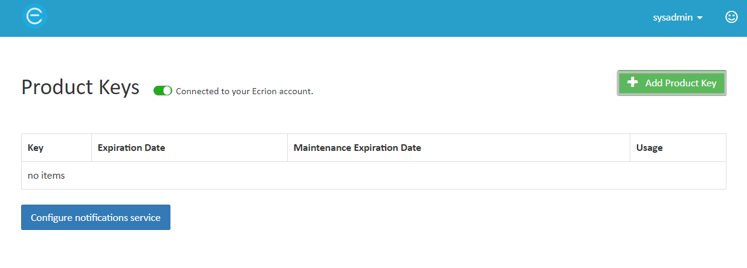Click 'Connected to your Ecrion account' text

244,92
